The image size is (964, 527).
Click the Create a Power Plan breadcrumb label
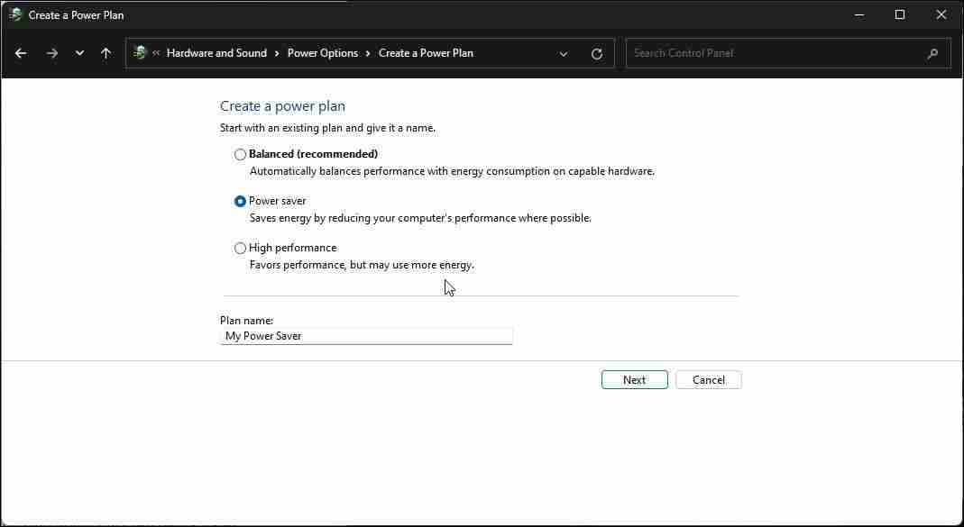(426, 52)
